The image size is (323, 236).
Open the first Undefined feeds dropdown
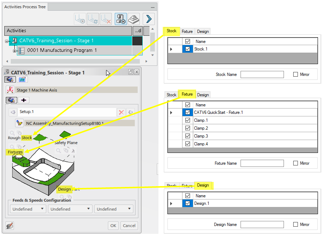click(x=28, y=209)
